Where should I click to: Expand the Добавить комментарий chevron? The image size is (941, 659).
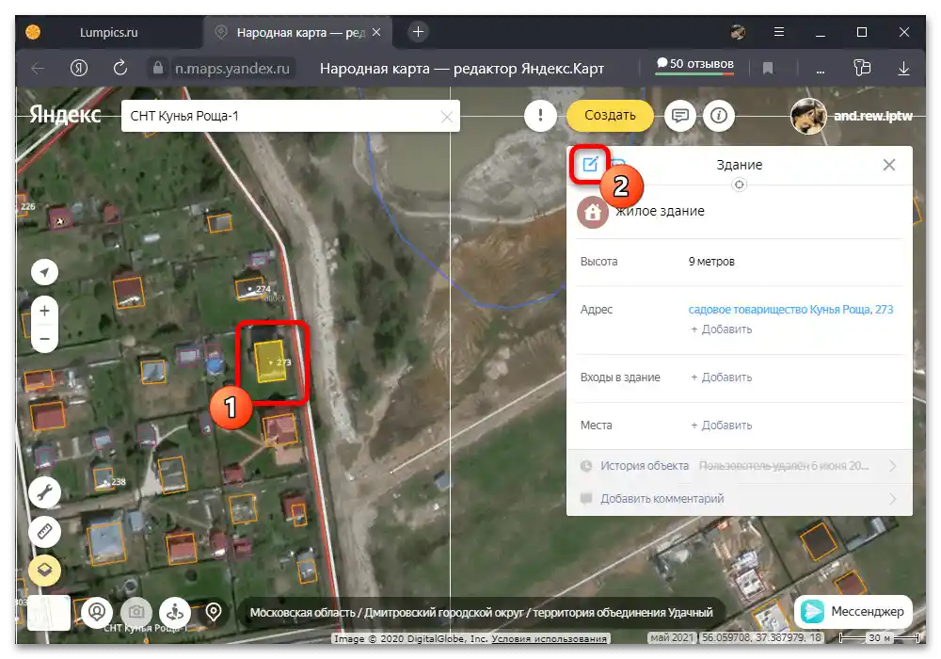(892, 499)
